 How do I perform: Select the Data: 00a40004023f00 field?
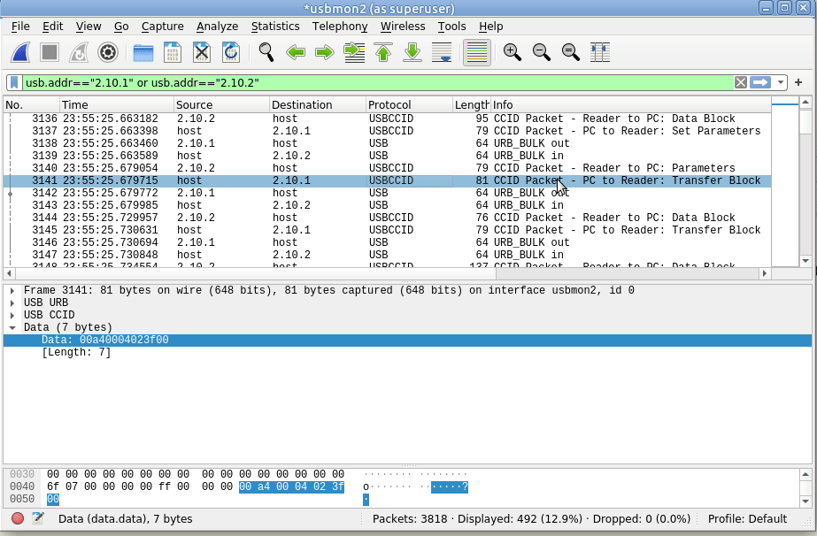407,341
